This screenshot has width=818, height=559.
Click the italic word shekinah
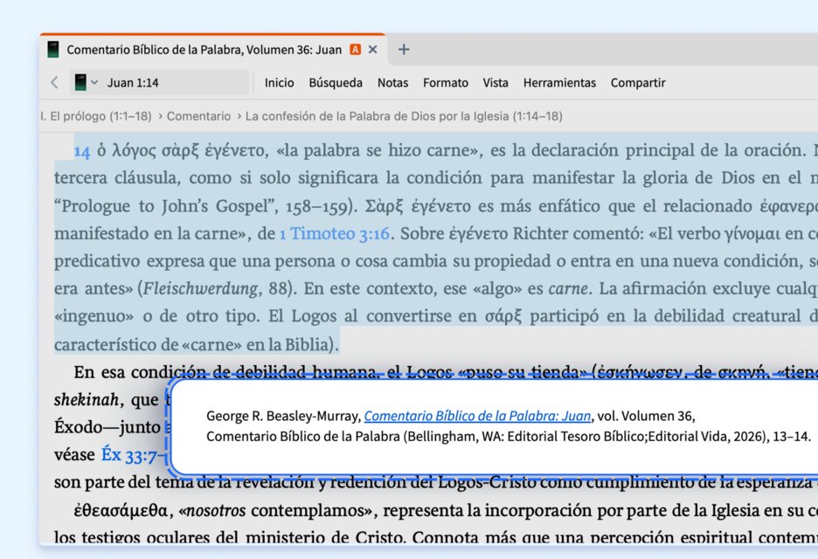(87, 399)
